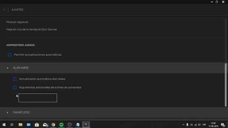Open the Mail app in the taskbar
The height and width of the screenshot is (128, 228).
click(x=45, y=125)
